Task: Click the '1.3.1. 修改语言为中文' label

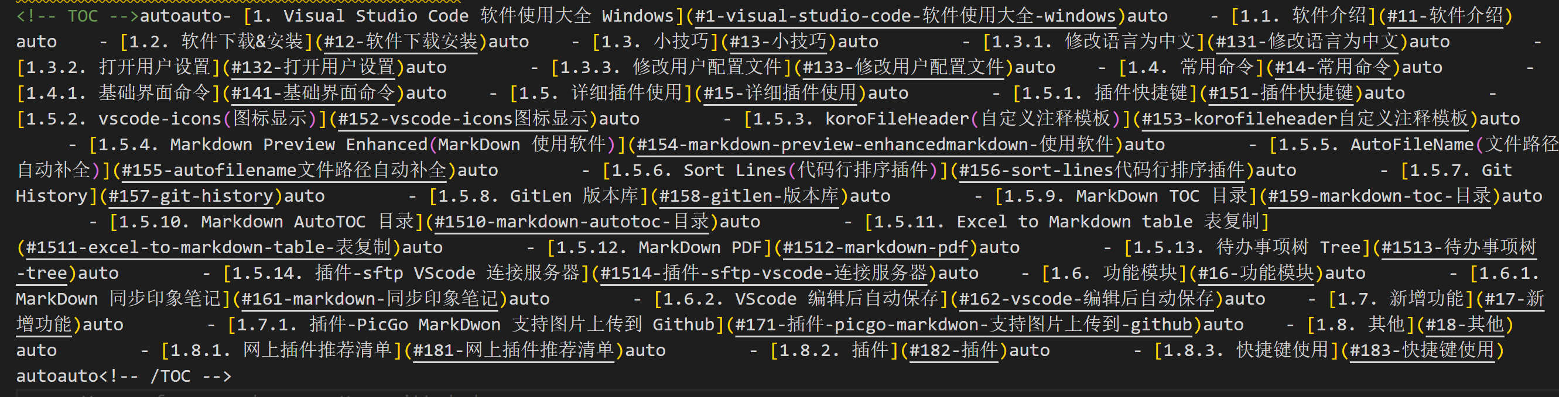Action: 1094,42
